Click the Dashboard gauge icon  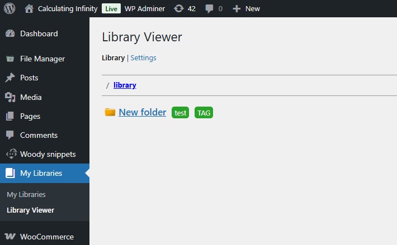click(x=10, y=33)
